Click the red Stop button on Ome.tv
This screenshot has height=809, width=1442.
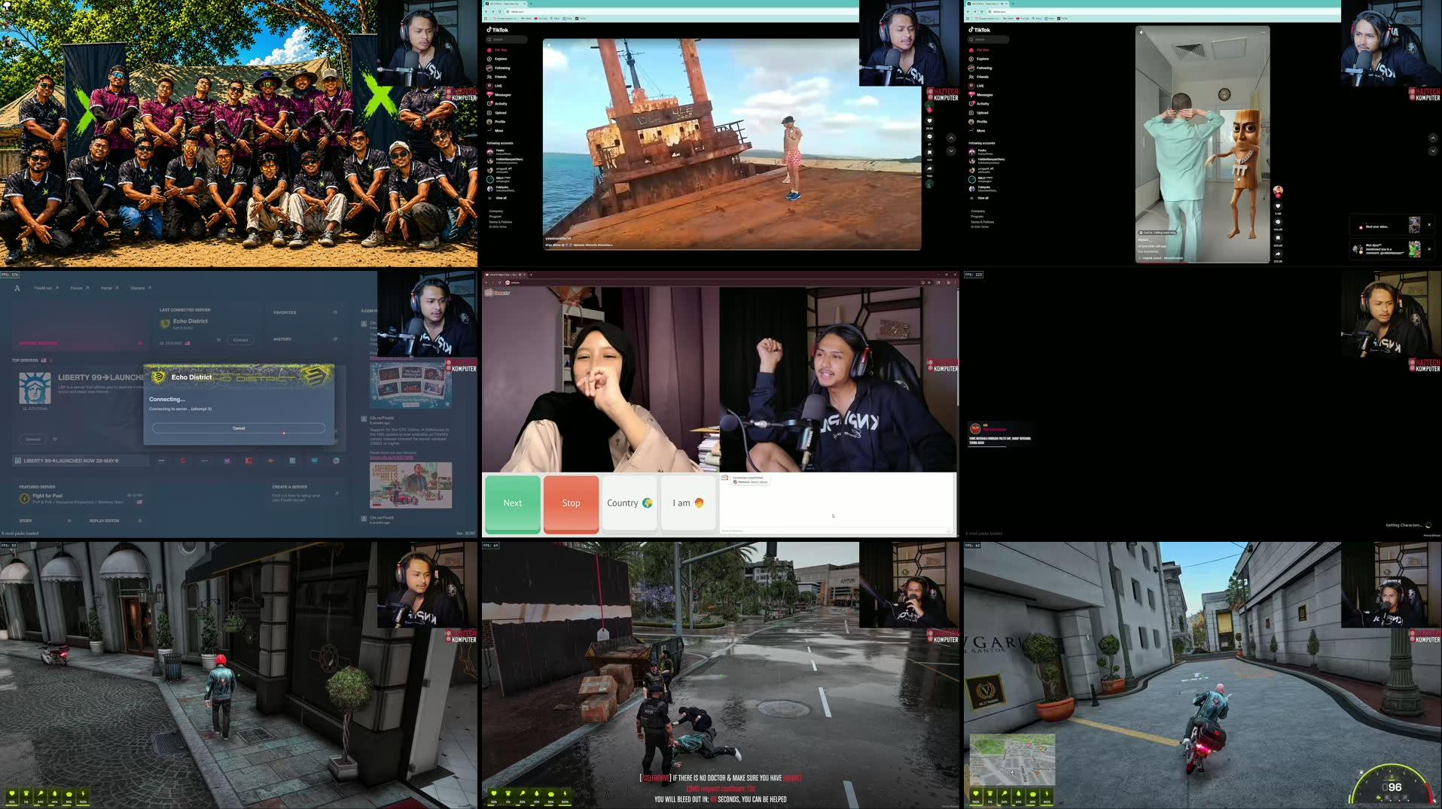pos(571,503)
